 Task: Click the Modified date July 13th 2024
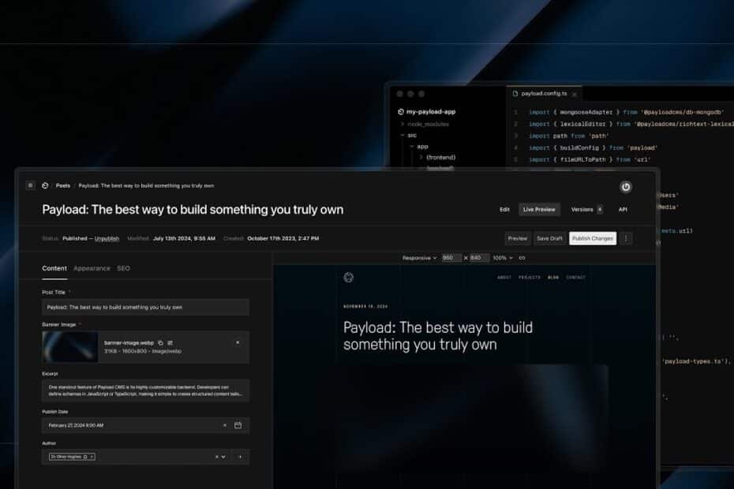point(184,239)
